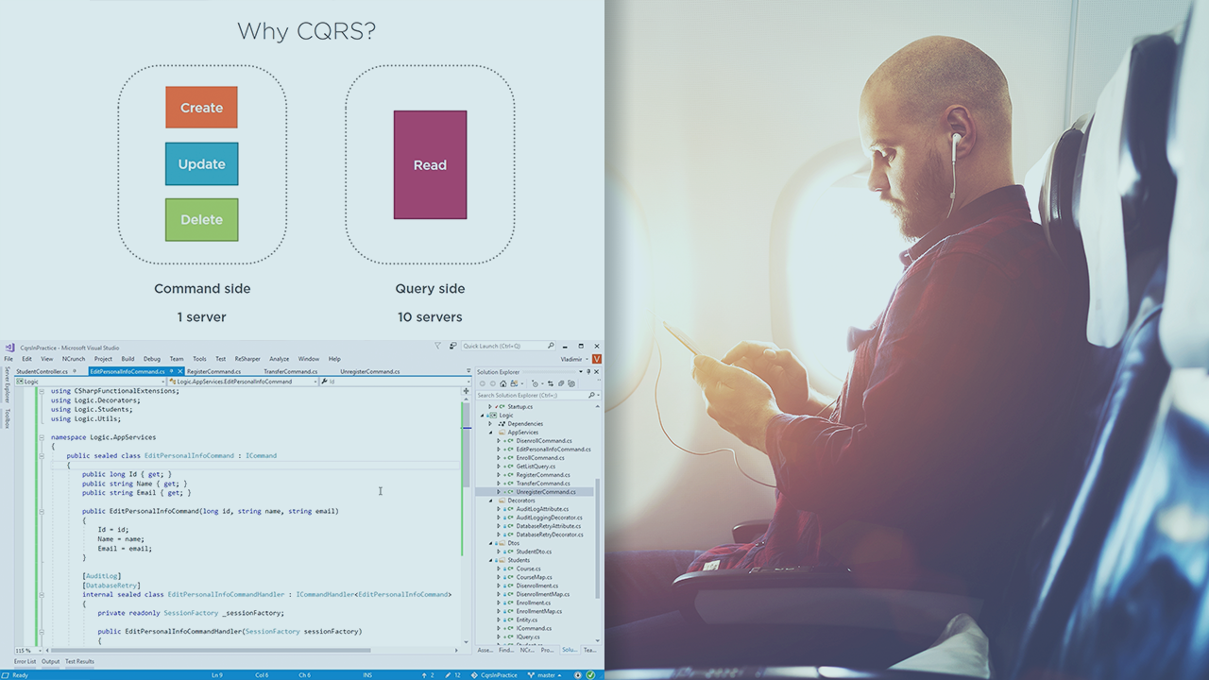Switch to UnregisterCommand.cs tab
This screenshot has height=680, width=1209.
(x=369, y=371)
